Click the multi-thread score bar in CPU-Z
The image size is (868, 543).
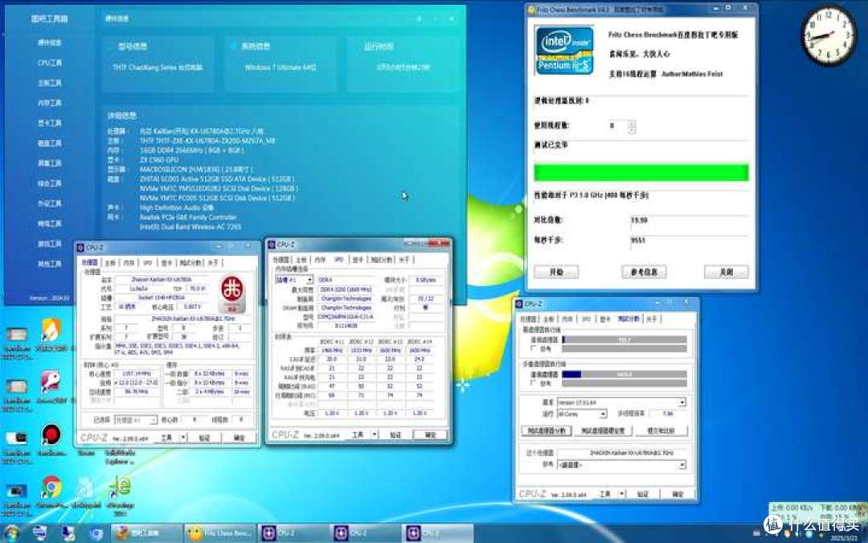click(x=624, y=375)
